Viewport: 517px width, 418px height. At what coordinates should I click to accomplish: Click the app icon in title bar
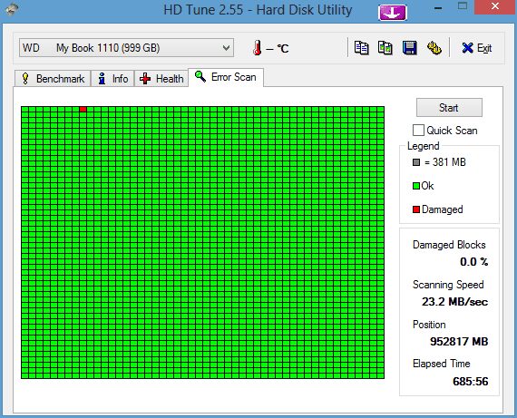12,9
